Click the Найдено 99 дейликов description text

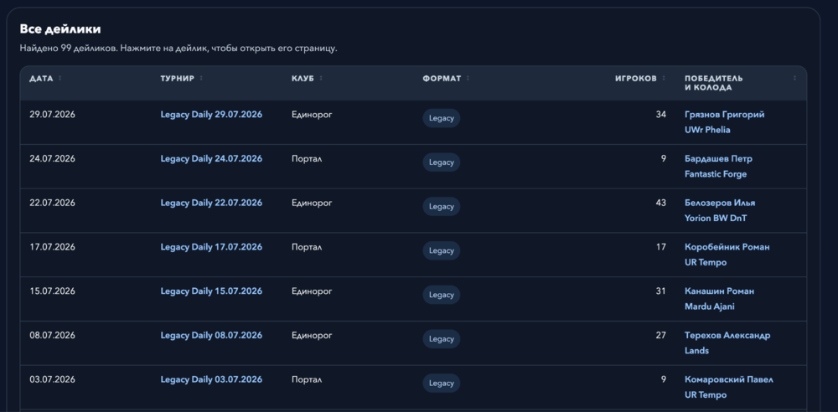[x=178, y=48]
